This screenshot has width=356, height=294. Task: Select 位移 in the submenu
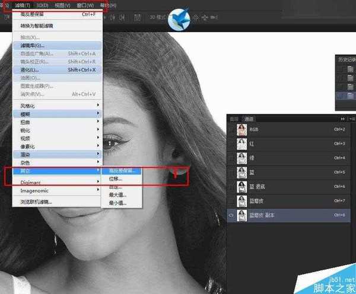pyautogui.click(x=116, y=179)
